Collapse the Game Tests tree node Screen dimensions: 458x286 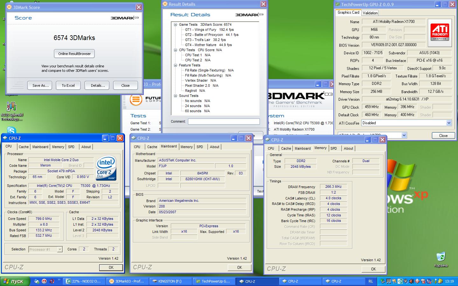(175, 24)
